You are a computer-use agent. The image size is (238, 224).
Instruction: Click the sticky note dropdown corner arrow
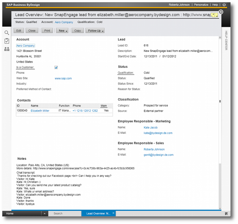click(x=217, y=15)
